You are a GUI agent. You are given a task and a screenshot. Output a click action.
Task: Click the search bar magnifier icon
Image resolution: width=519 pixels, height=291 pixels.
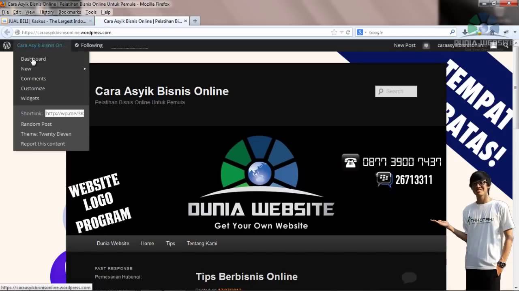tap(453, 32)
